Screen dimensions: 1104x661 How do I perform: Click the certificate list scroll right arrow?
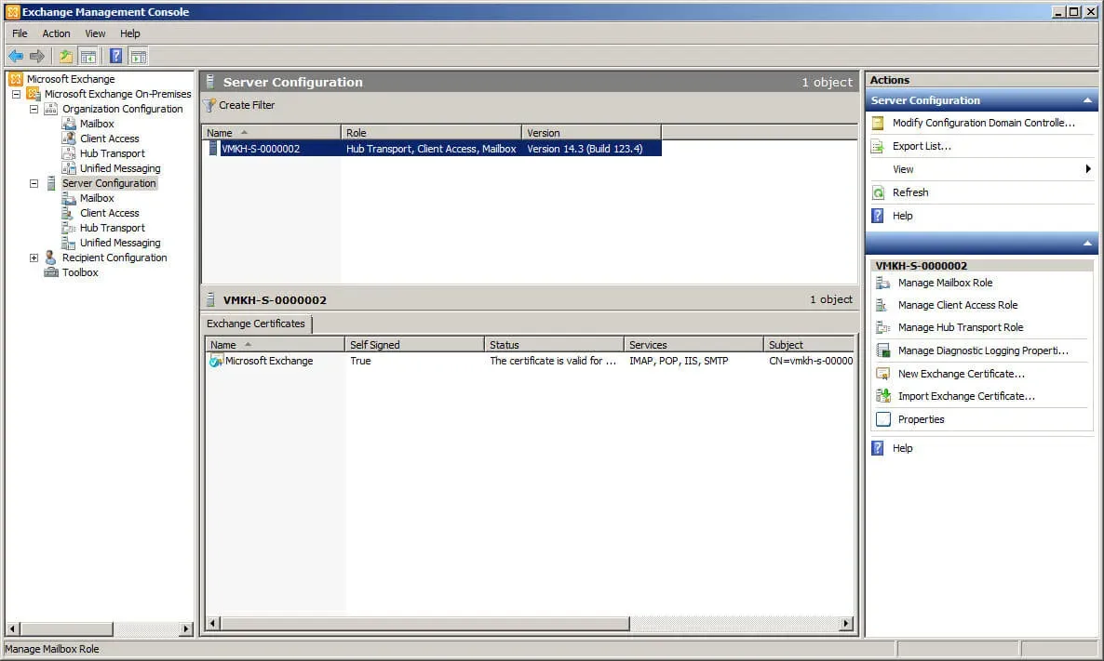click(846, 624)
